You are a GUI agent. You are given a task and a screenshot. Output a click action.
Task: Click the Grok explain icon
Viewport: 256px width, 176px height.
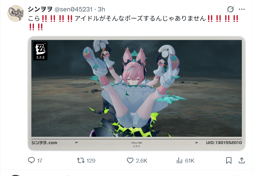tap(230, 9)
